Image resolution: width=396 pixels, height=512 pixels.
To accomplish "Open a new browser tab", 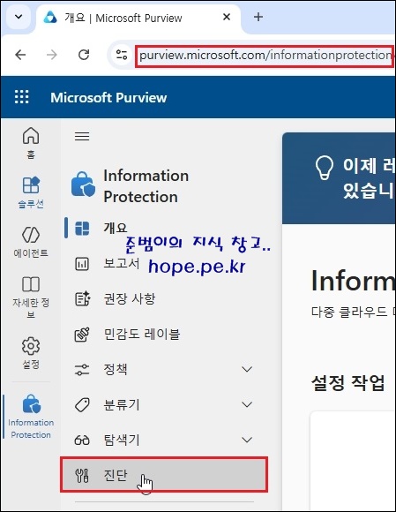I will (x=258, y=17).
